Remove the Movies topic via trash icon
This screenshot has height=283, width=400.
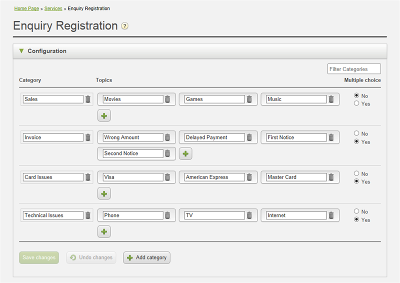(x=167, y=99)
